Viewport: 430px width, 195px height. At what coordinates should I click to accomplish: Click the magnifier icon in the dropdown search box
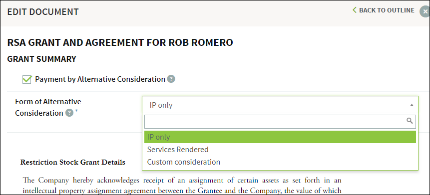tap(410, 121)
